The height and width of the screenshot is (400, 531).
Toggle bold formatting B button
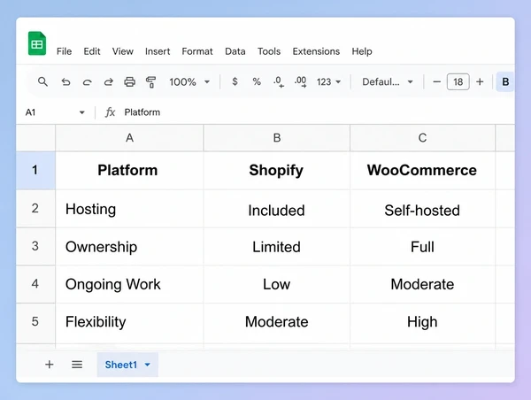(x=505, y=81)
